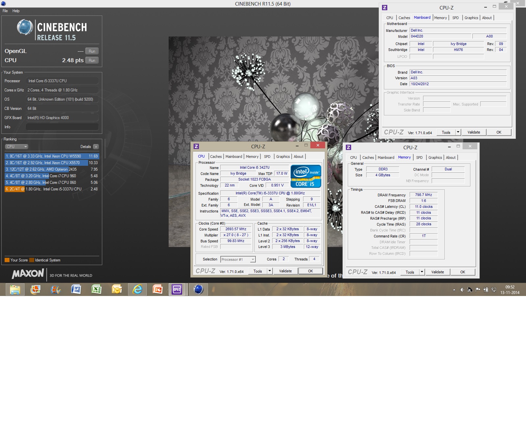Click the Info text field in Cinebench
Image resolution: width=526 pixels, height=442 pixels.
click(62, 127)
